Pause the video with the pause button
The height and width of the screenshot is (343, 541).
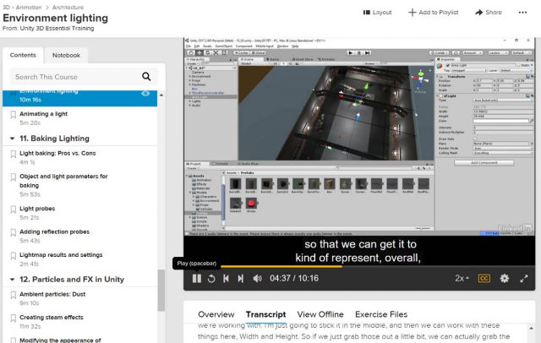(x=197, y=279)
